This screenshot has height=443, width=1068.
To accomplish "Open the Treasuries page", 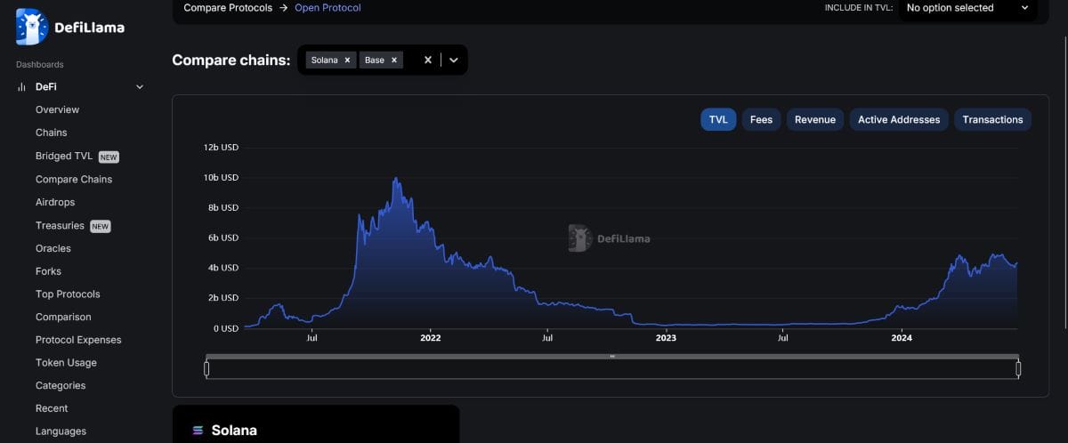I will tap(60, 225).
